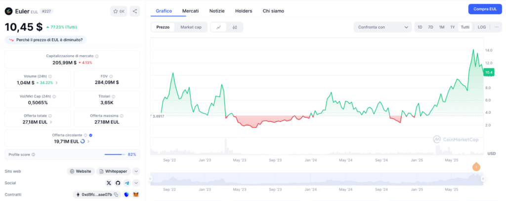Switch to line chart icon
The height and width of the screenshot is (201, 506).
pos(218,27)
